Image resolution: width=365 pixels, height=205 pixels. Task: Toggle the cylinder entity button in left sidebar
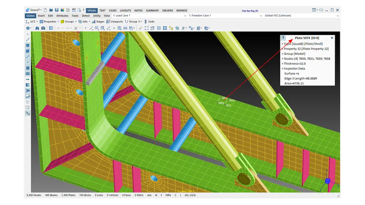28,68
